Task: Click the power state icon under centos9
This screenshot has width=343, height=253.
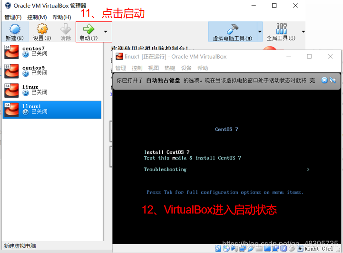Action: pos(26,73)
